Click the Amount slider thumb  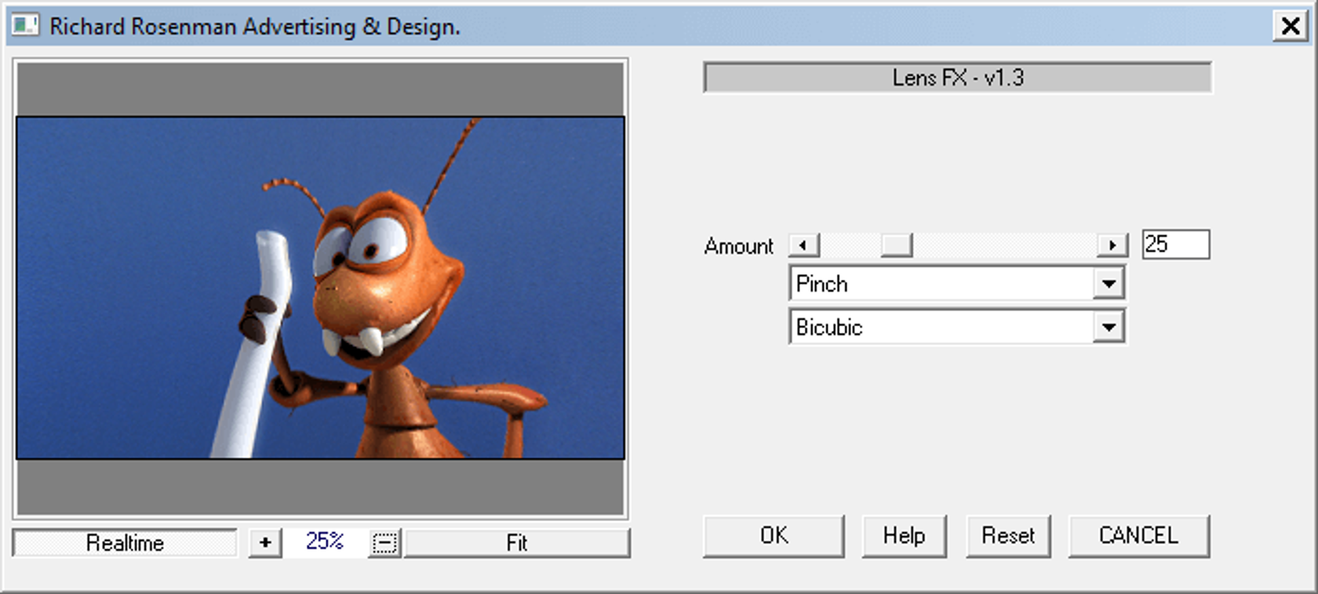[x=897, y=245]
